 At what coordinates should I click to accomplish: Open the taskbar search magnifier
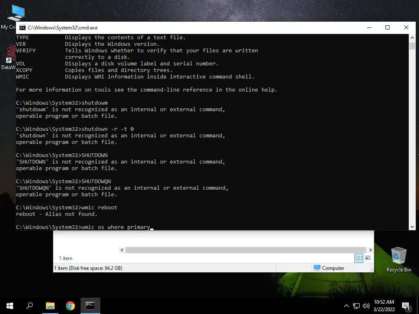tap(29, 306)
